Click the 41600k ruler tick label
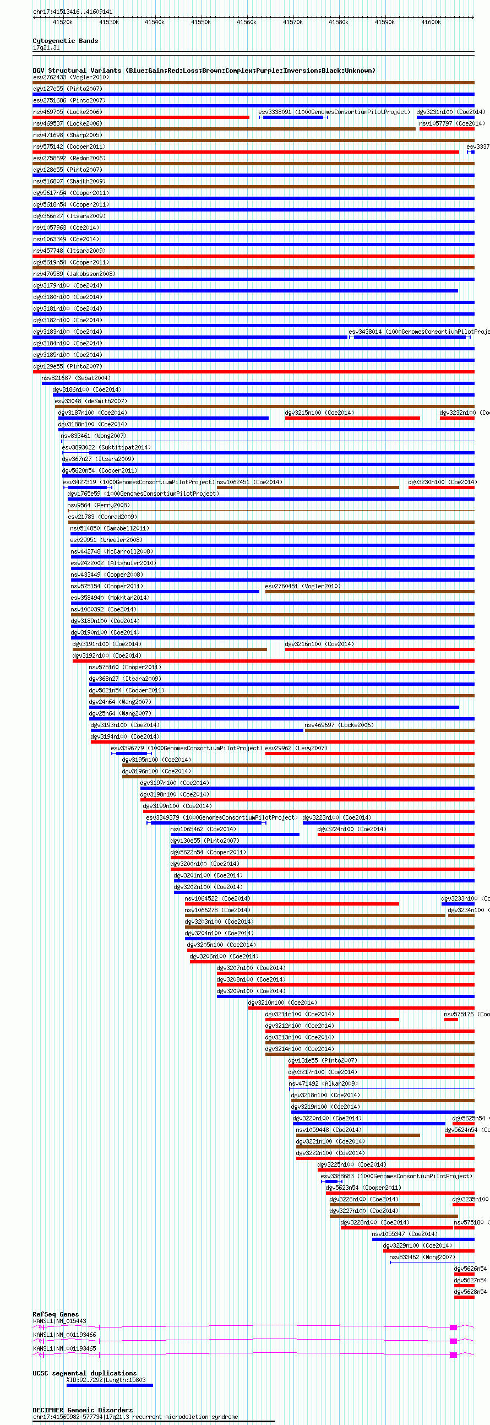490x1425 pixels. [x=431, y=23]
